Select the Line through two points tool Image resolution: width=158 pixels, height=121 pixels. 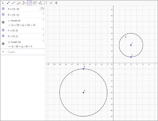(x=13, y=3)
